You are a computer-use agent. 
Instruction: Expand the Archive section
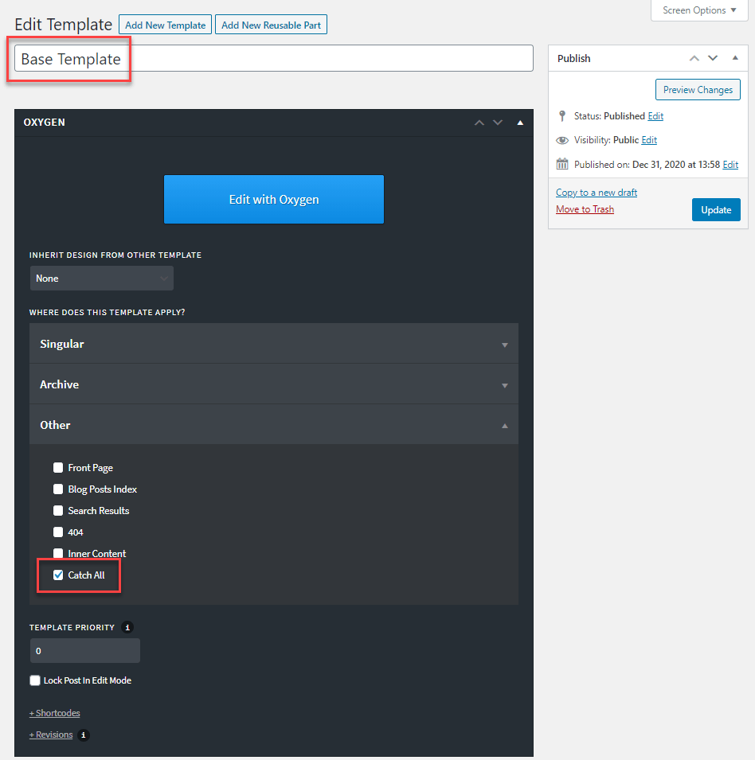[x=274, y=384]
